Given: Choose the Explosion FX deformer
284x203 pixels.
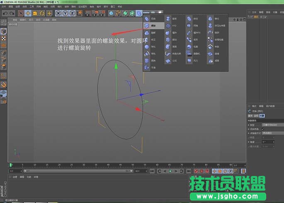Looking at the screenshot, I should coord(196,33).
